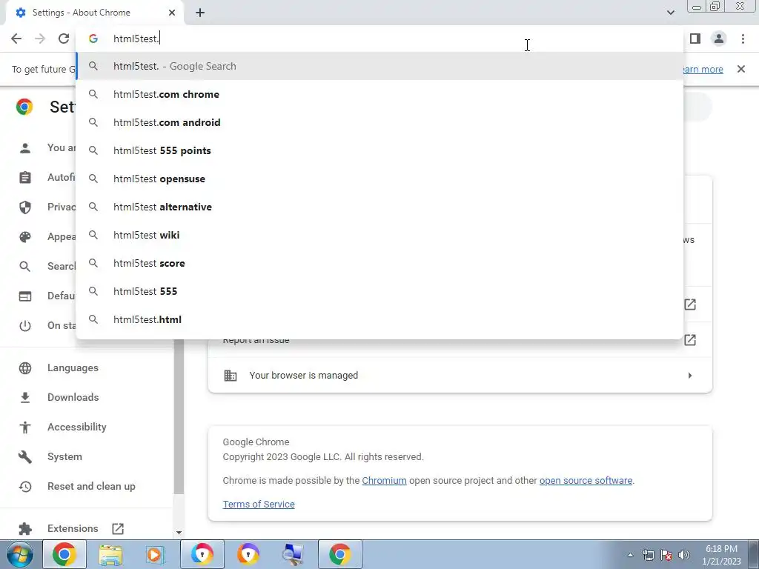Screen dimensions: 759x569
Task: Launch the media player taskbar icon
Action: coord(156,554)
